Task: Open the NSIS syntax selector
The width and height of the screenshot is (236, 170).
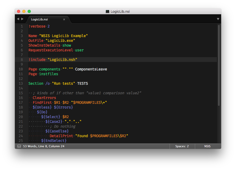Action: (207, 146)
